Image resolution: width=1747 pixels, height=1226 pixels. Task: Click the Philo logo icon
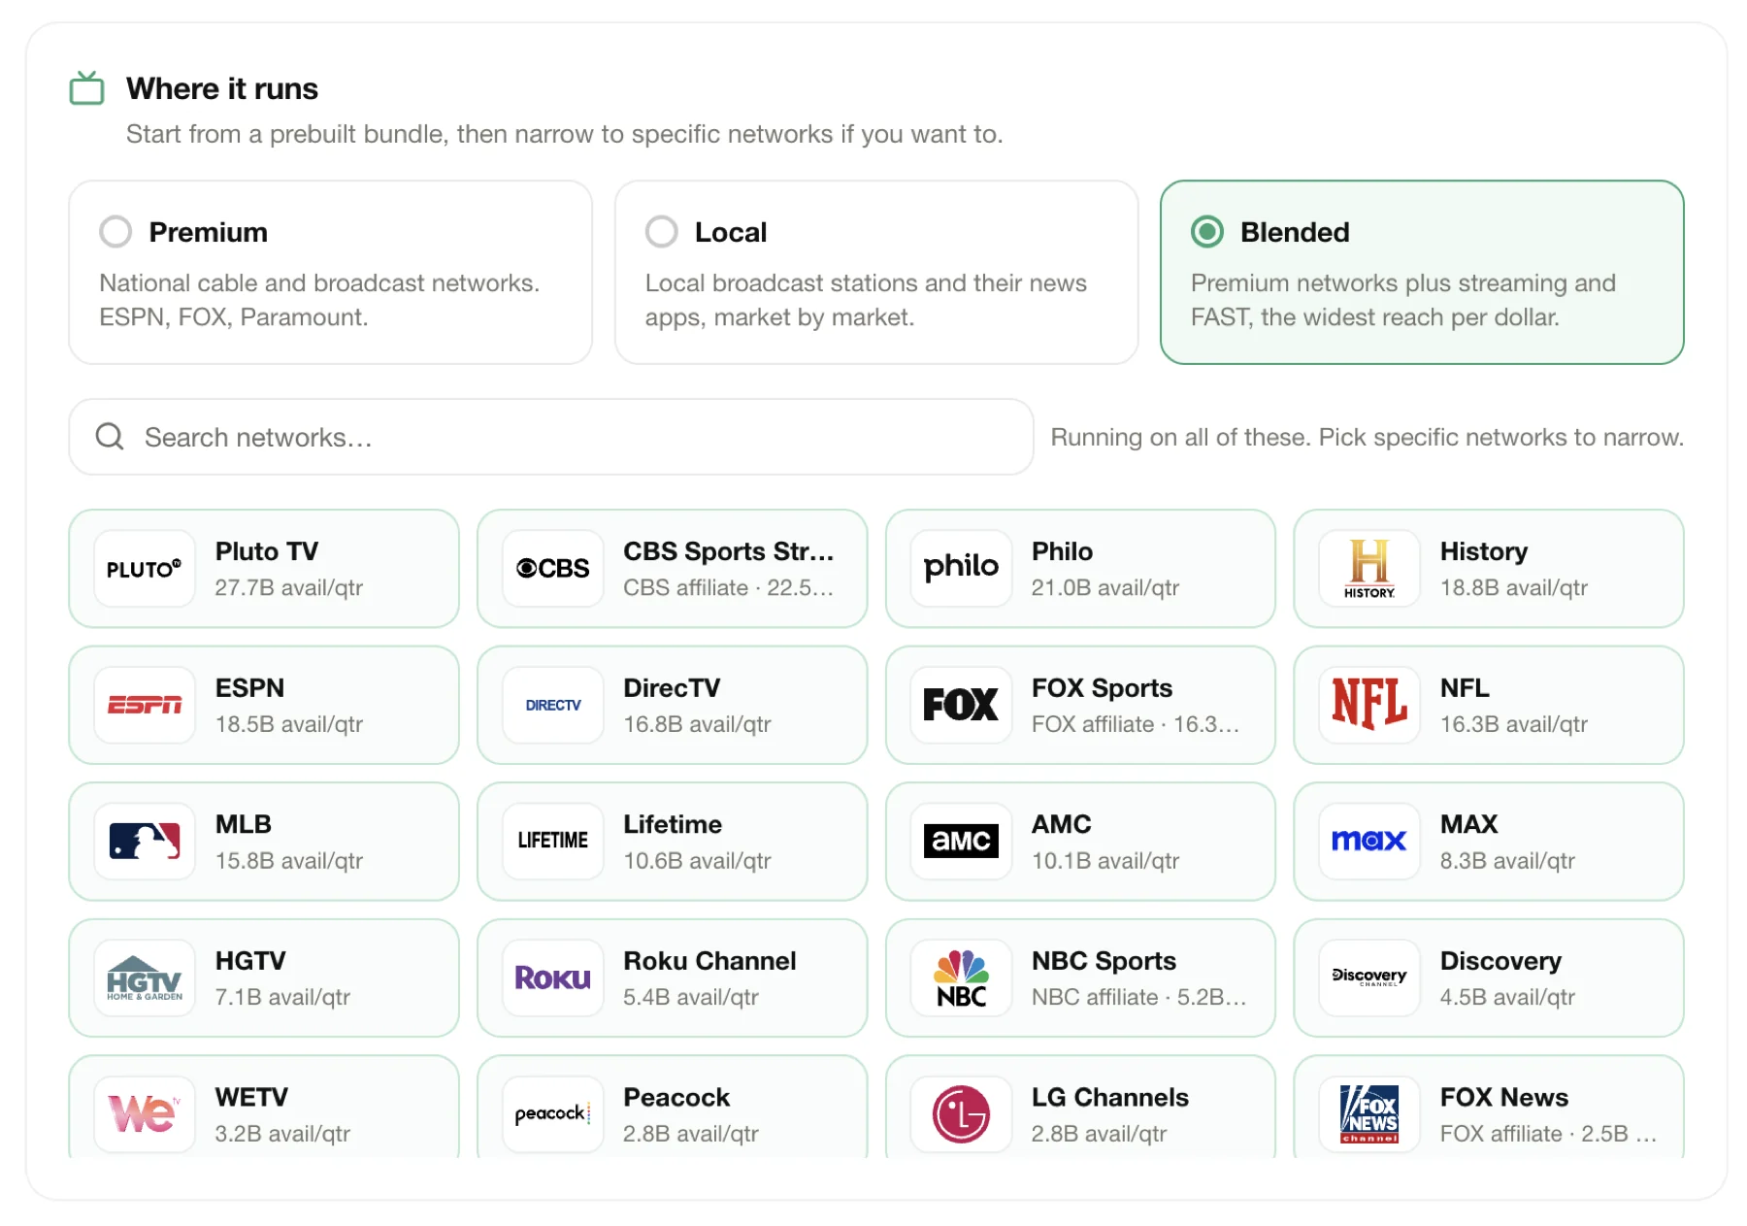(x=961, y=569)
